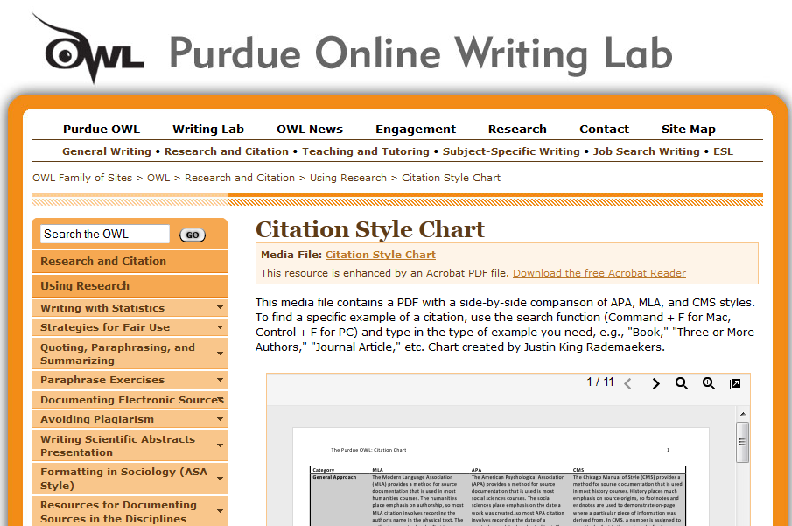The width and height of the screenshot is (792, 526).
Task: Open Site Map menu item
Action: tap(689, 130)
